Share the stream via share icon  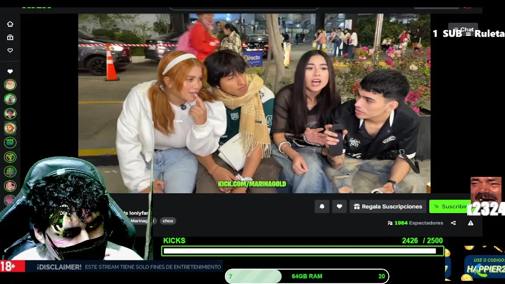click(453, 223)
